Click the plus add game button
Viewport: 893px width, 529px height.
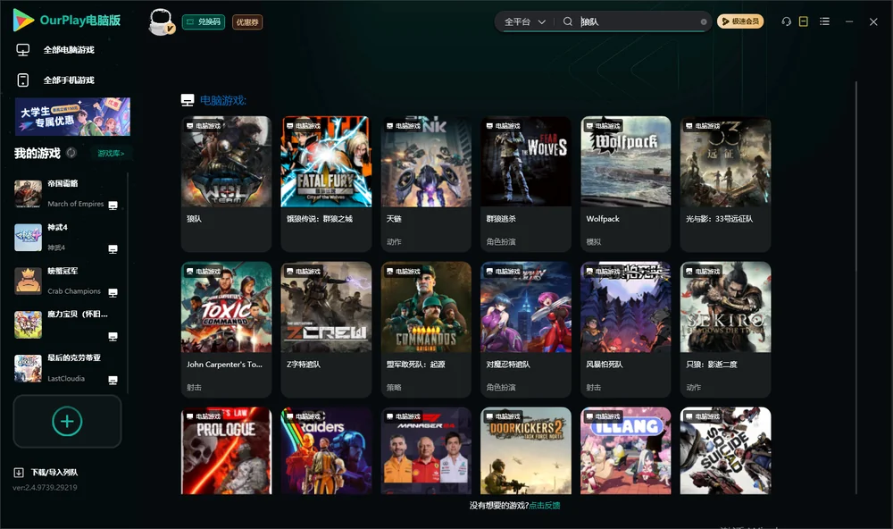point(67,421)
